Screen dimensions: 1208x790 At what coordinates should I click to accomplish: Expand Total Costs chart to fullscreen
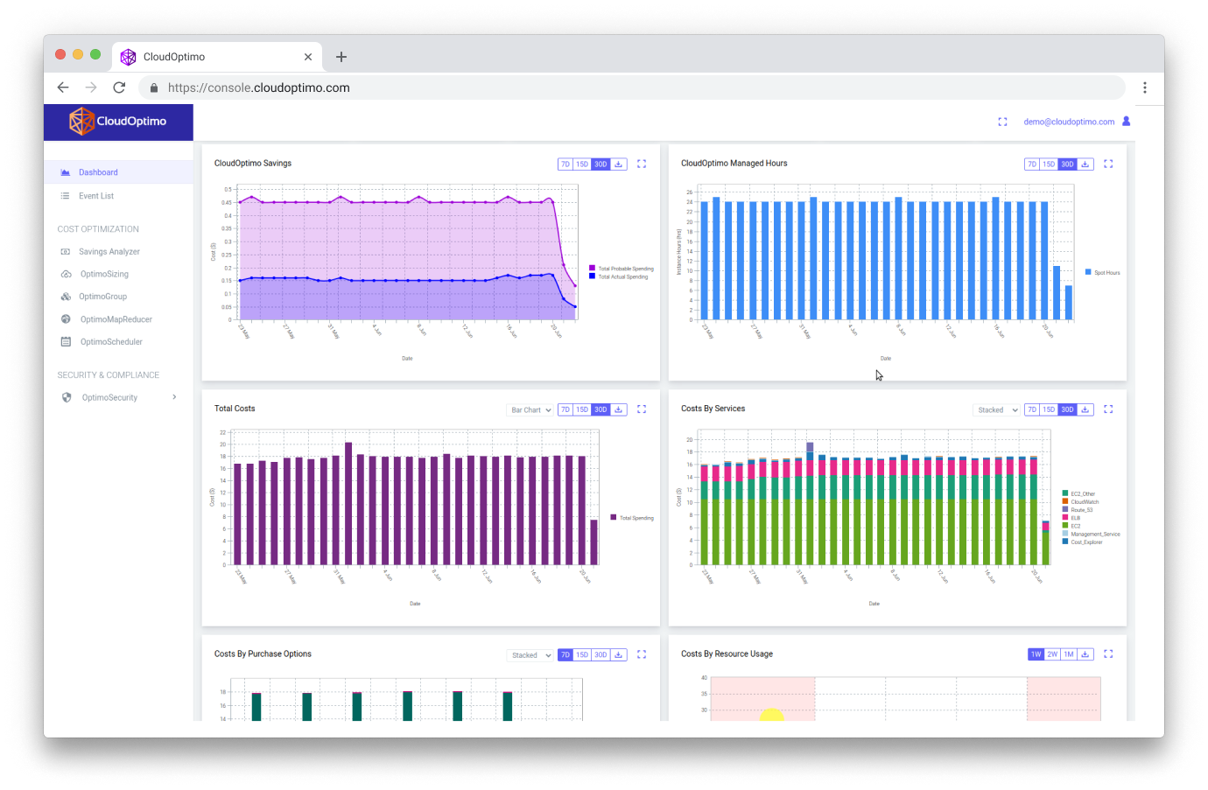tap(642, 409)
